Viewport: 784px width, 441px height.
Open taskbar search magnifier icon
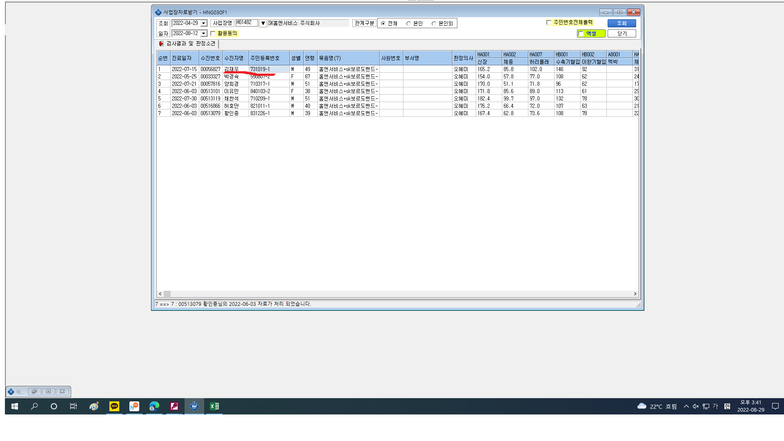click(34, 406)
